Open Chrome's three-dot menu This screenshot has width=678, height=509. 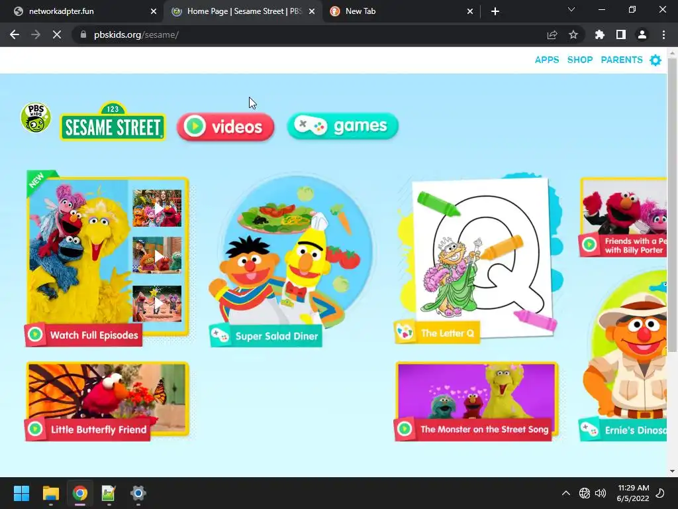(663, 34)
